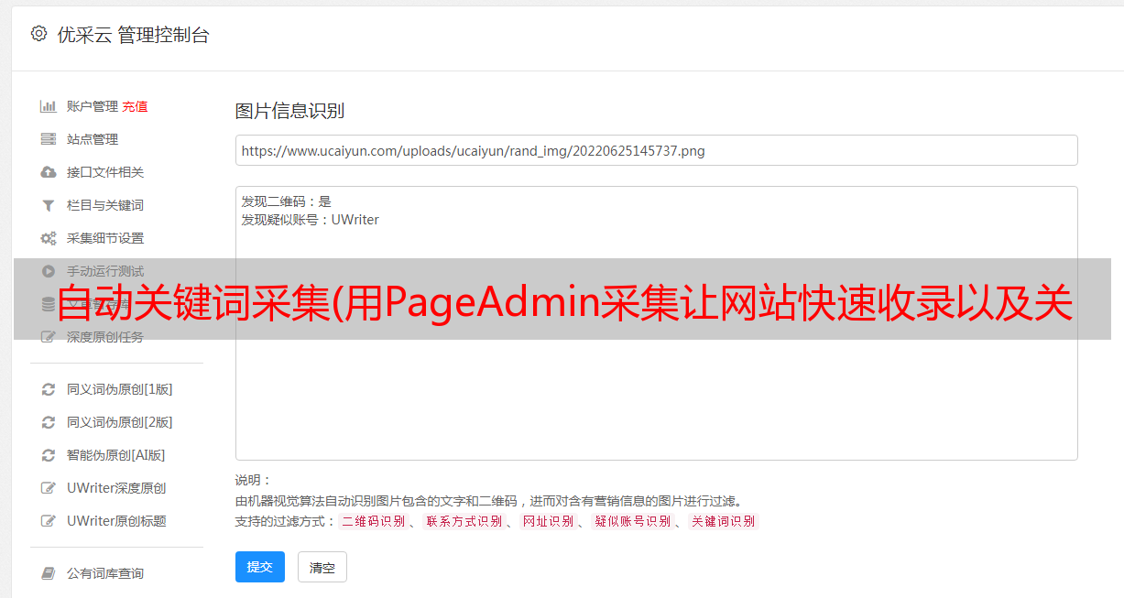Click the 由机器视觉算法 description sentence

coord(488,501)
